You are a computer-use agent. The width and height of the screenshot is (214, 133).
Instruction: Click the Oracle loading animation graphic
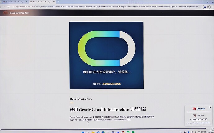click(x=106, y=48)
